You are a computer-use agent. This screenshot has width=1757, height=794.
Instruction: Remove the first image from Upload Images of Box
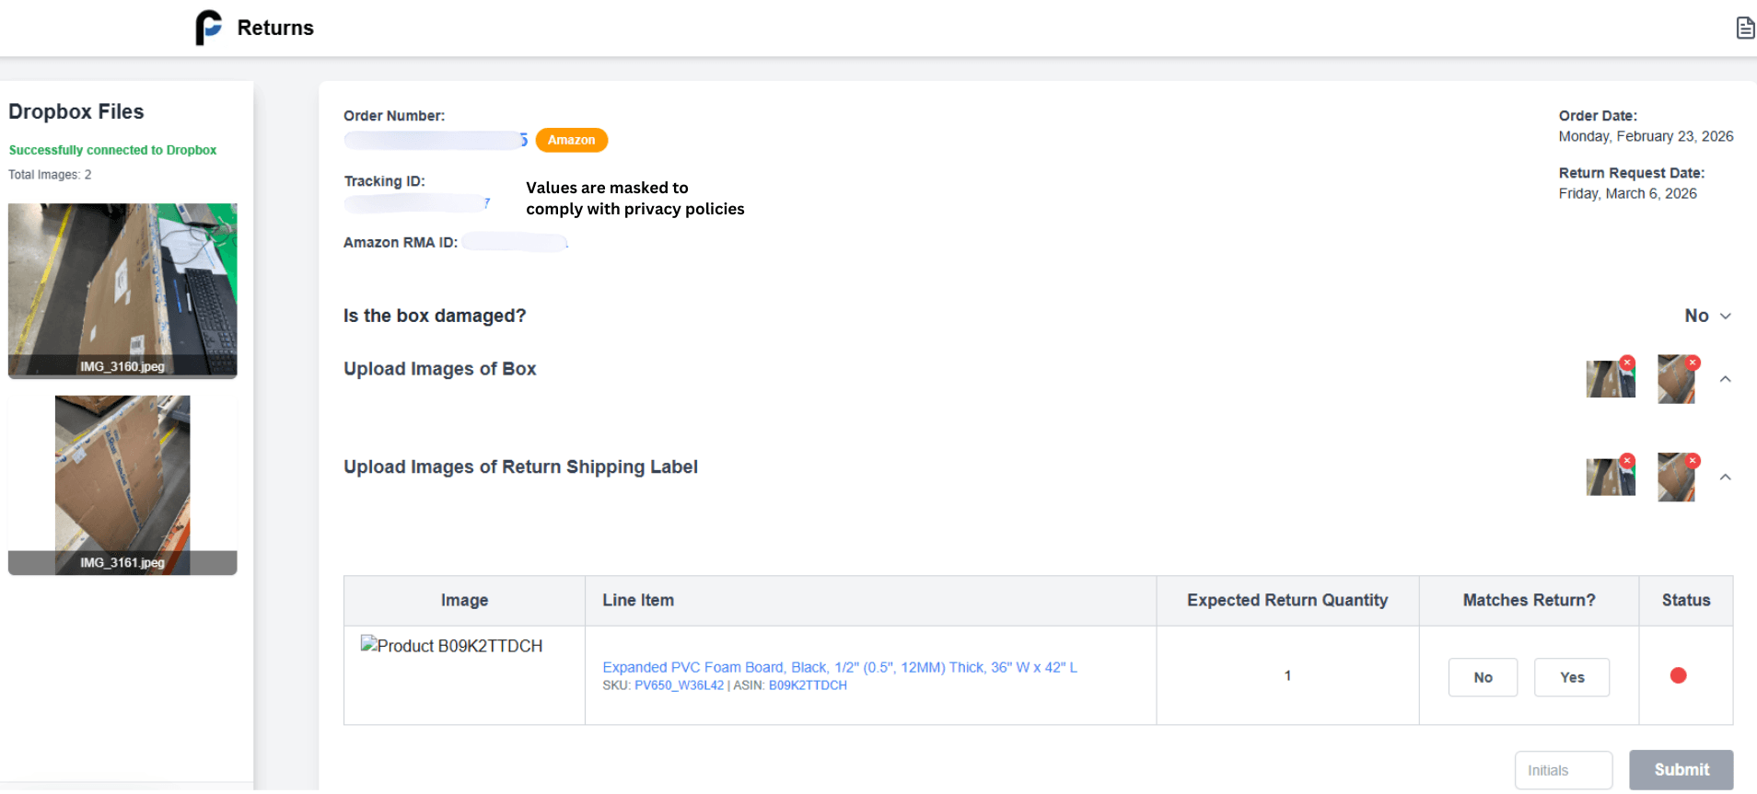click(x=1627, y=362)
